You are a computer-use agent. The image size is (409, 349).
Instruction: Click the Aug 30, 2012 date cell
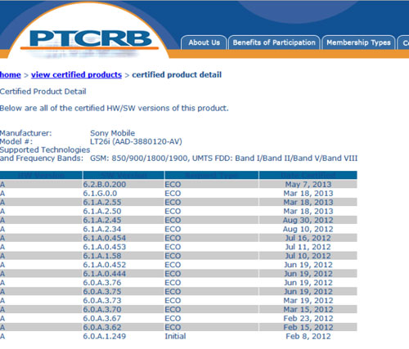coord(308,220)
